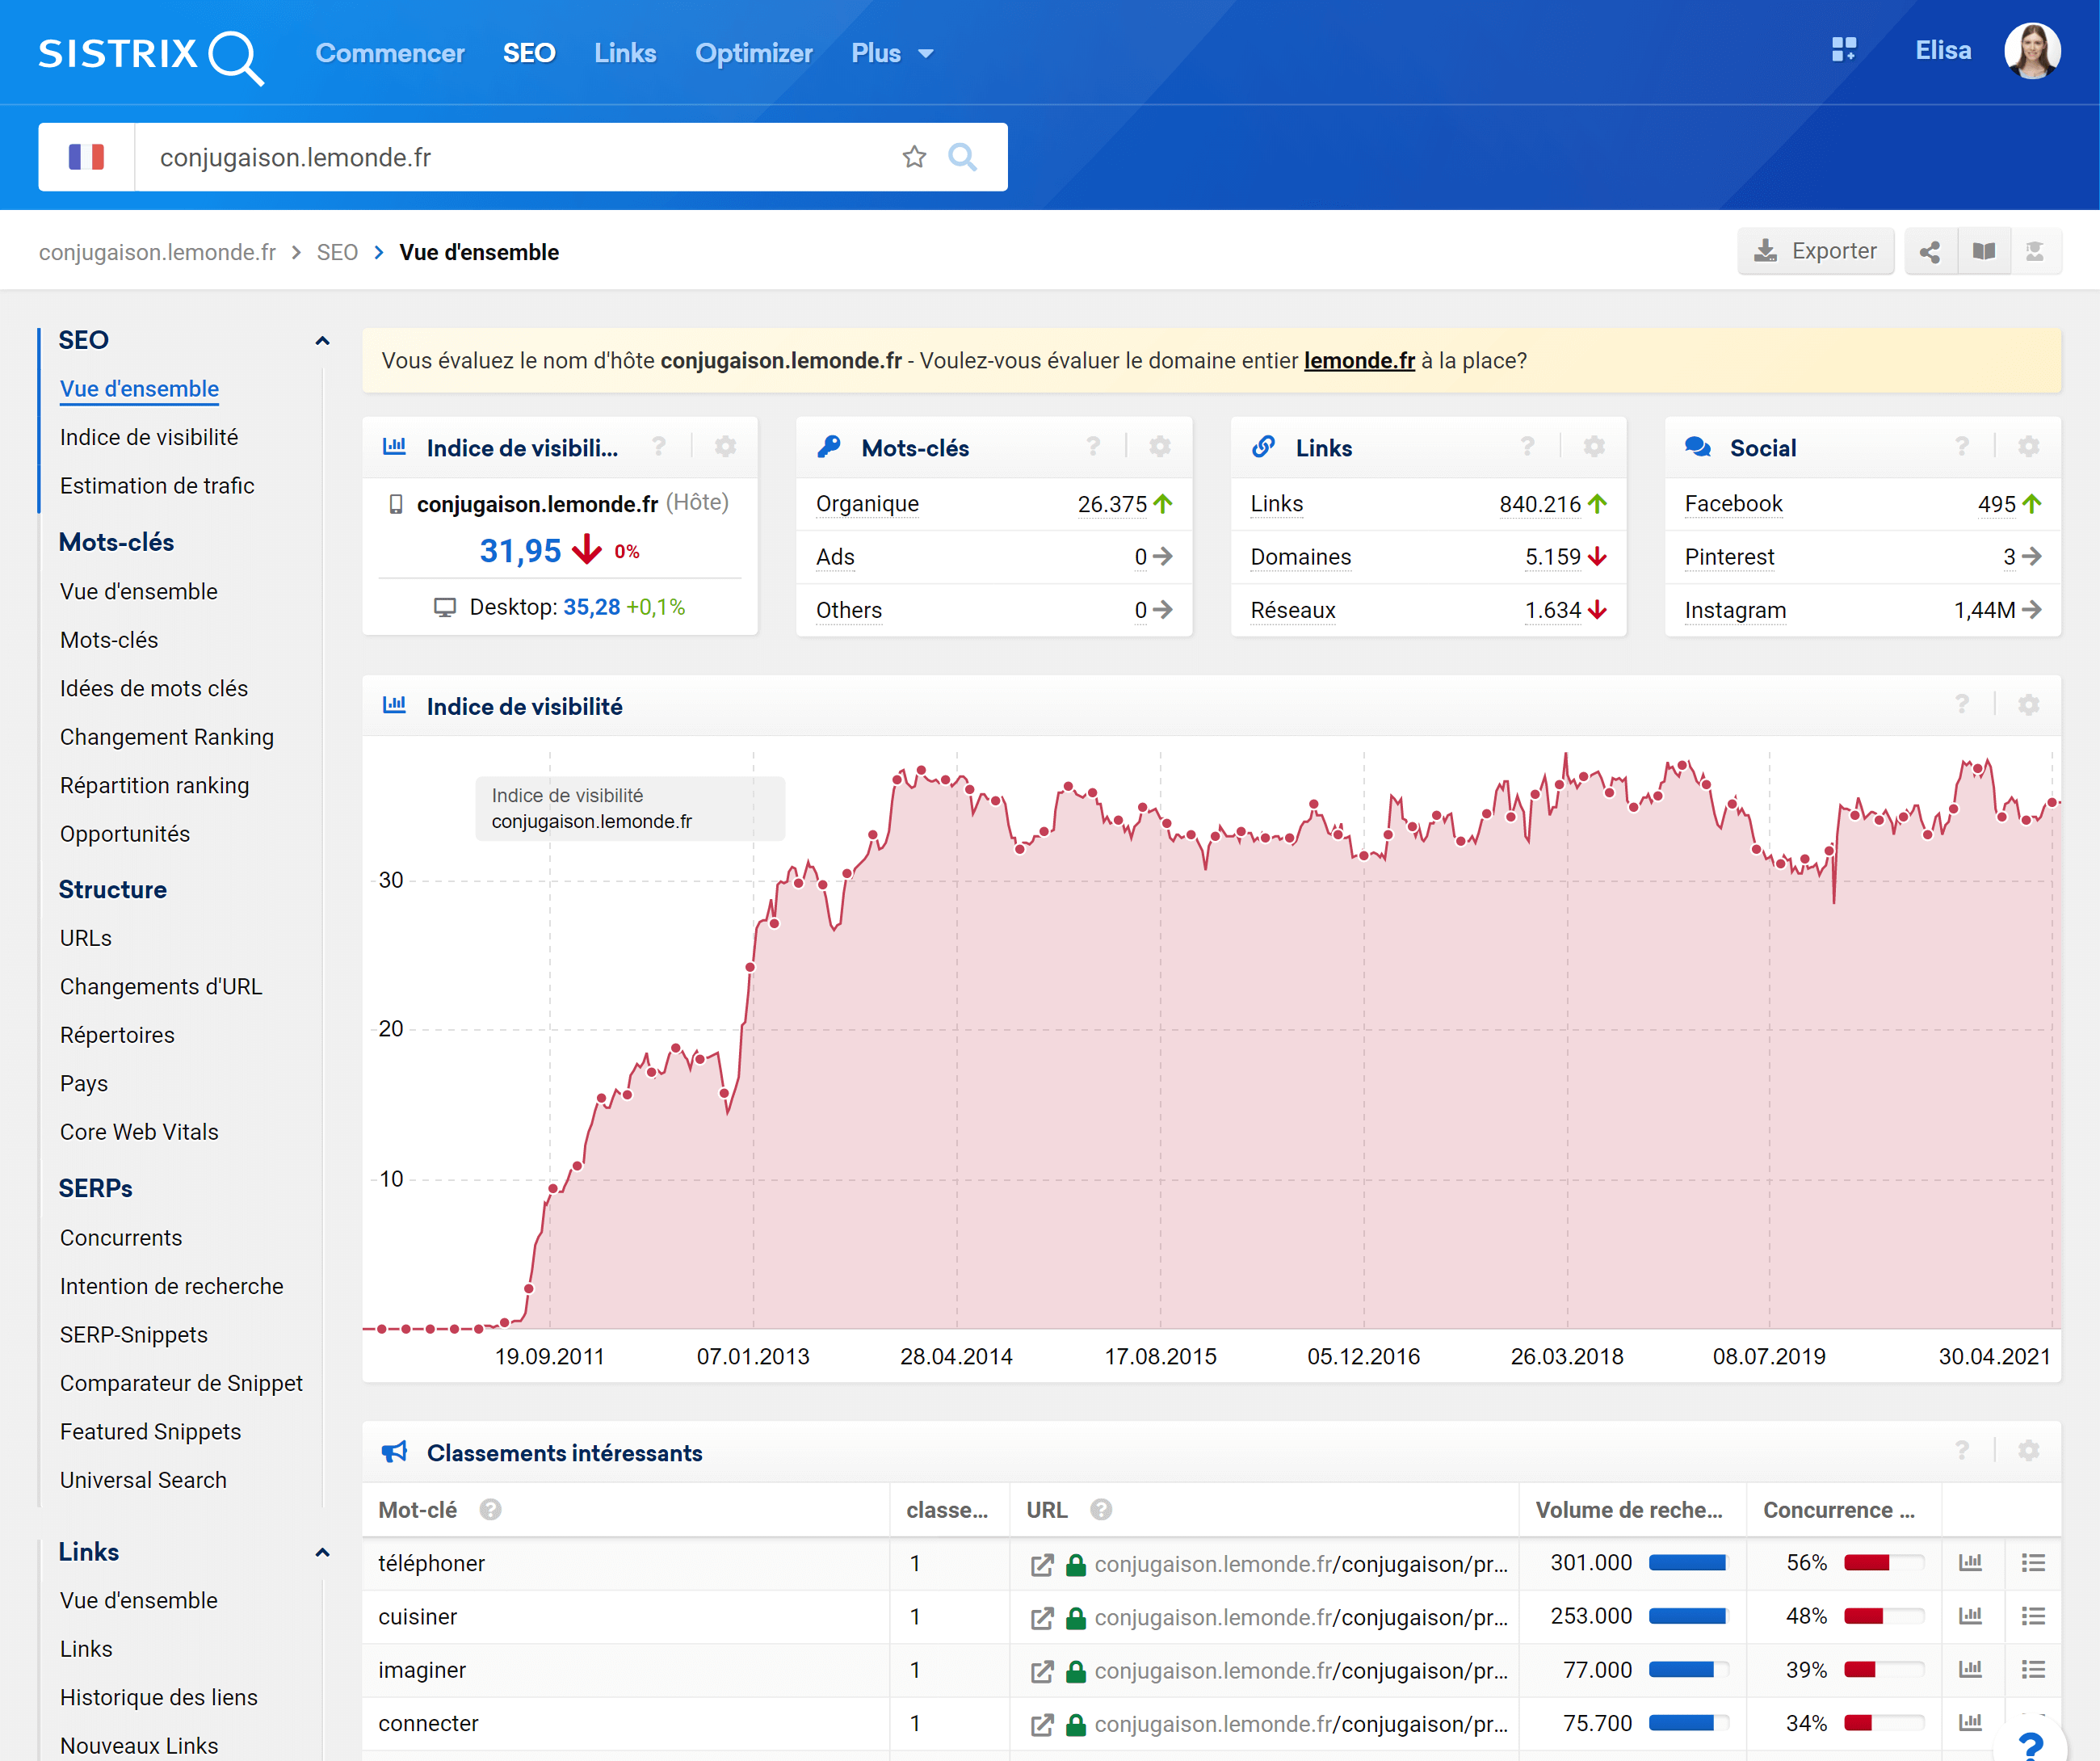Bookmark domain with the star icon

pyautogui.click(x=914, y=157)
